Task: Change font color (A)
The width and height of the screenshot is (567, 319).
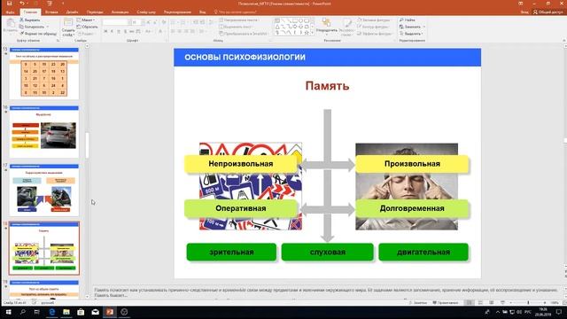Action: click(160, 32)
